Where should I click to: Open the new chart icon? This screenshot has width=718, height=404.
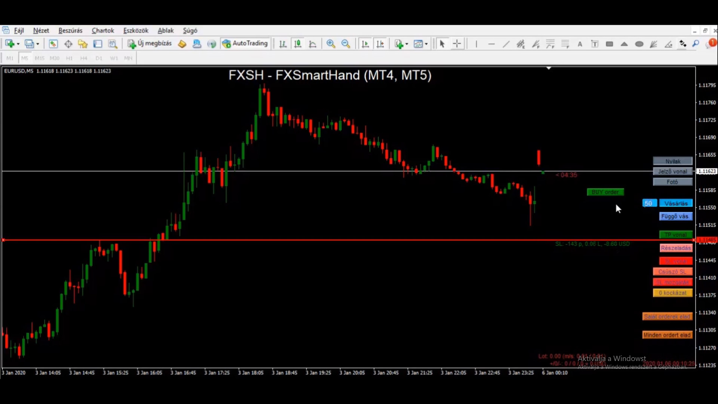coord(9,44)
